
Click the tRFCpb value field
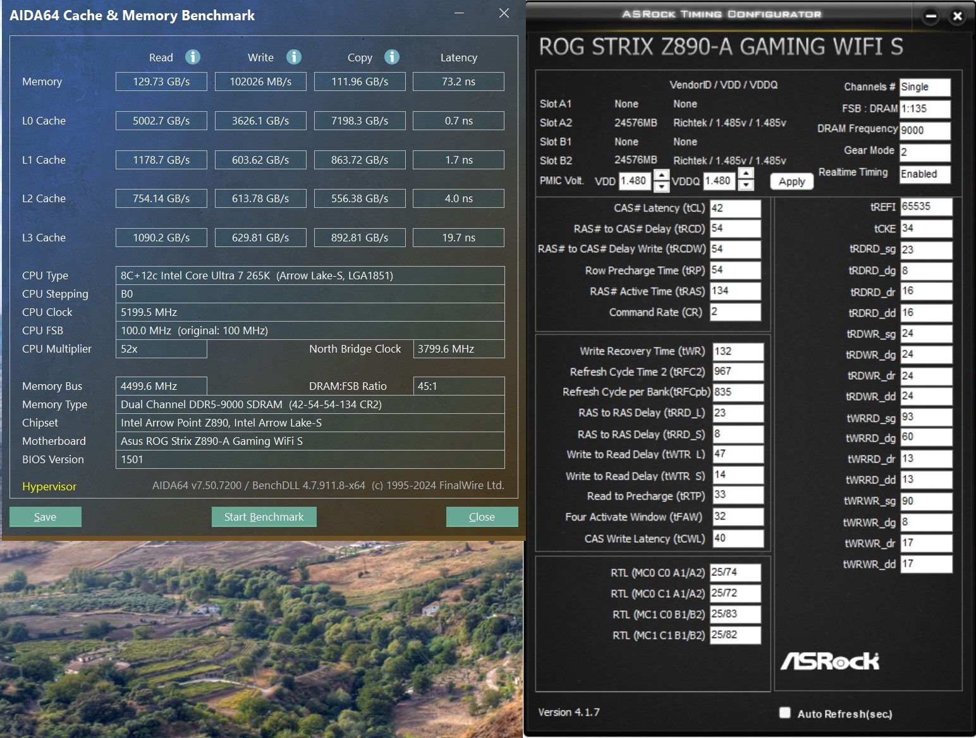point(738,392)
